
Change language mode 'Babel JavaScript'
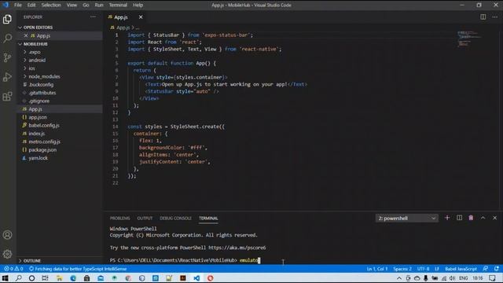coord(461,269)
